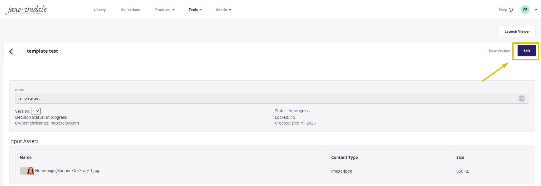Screen dimensions: 541x186
Task: Click the New Version link
Action: pyautogui.click(x=500, y=51)
